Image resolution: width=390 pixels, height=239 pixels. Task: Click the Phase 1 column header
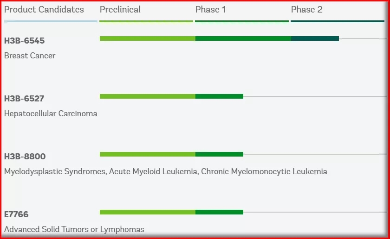click(211, 10)
